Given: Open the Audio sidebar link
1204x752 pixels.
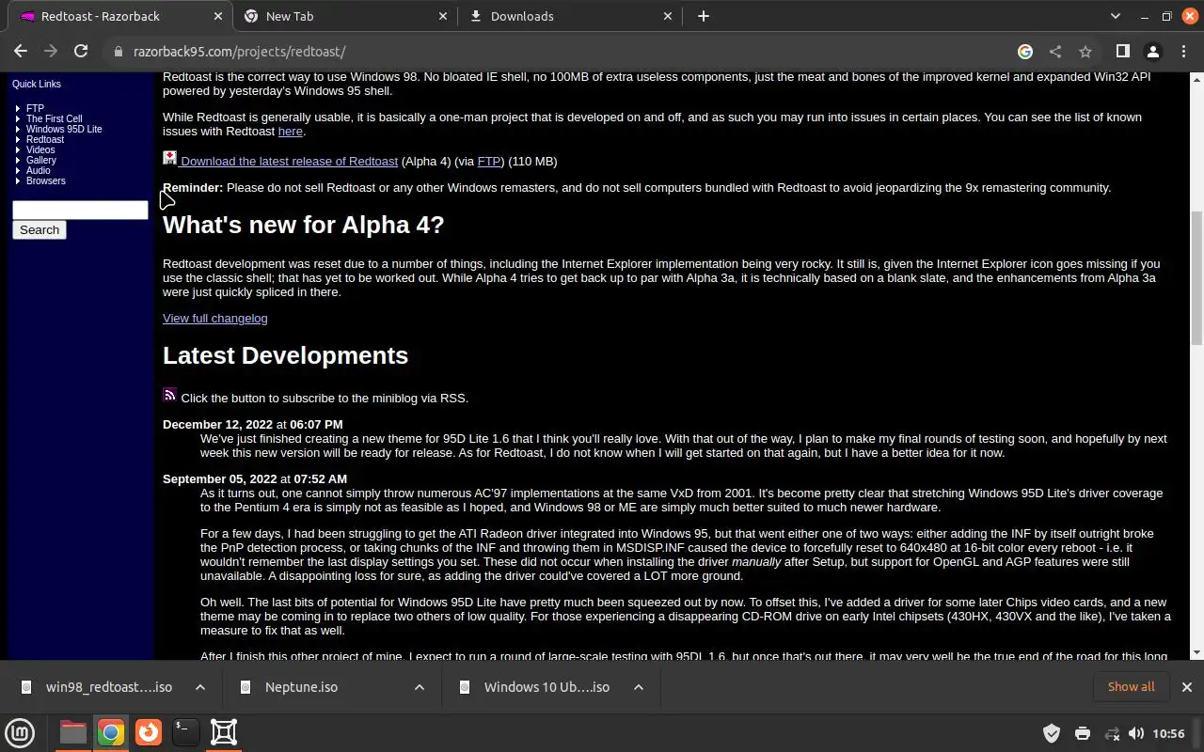Looking at the screenshot, I should pyautogui.click(x=39, y=170).
